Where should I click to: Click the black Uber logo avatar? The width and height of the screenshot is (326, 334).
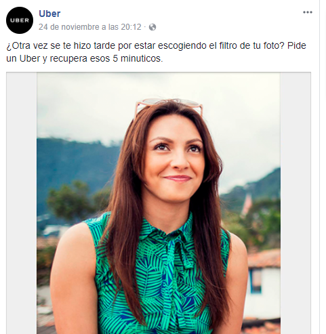tap(20, 20)
